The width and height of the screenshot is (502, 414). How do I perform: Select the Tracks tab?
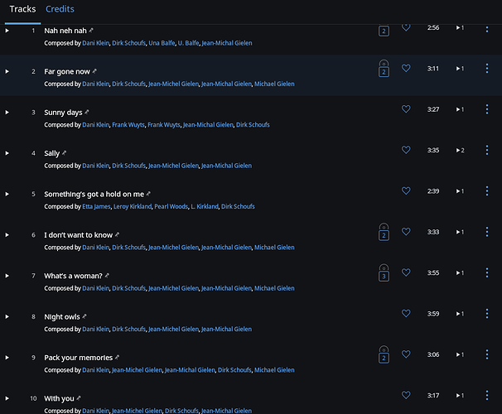(x=22, y=9)
